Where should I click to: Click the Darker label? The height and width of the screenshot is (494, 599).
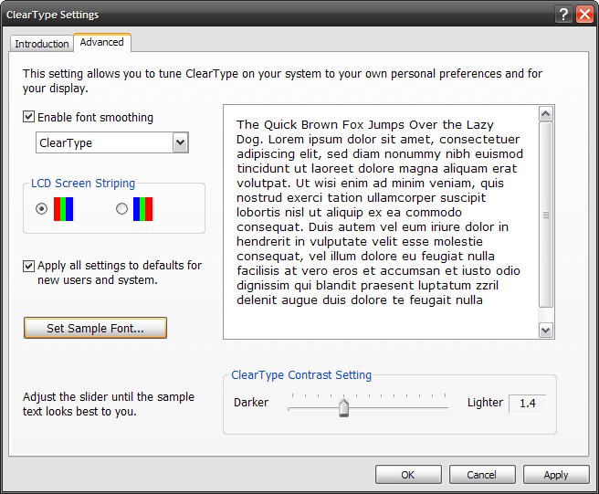[251, 403]
